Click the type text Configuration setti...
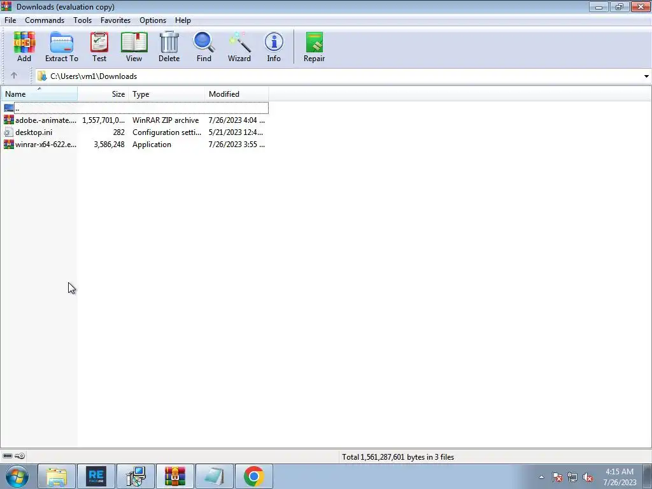This screenshot has height=489, width=652. (x=167, y=132)
